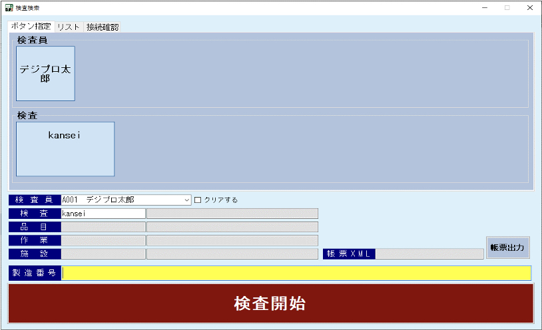Click the 品目 code field
Image resolution: width=542 pixels, height=330 pixels.
click(x=103, y=227)
